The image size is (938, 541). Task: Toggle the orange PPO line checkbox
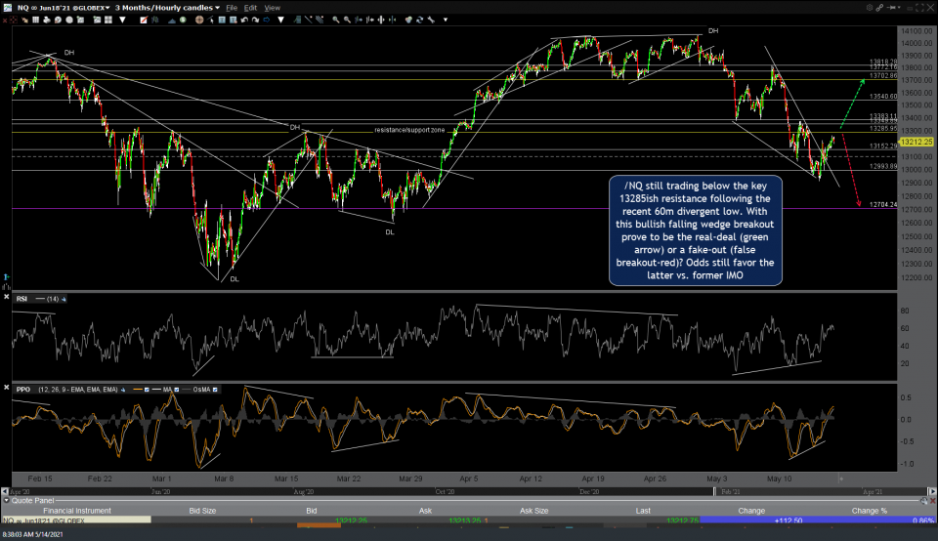(x=147, y=390)
